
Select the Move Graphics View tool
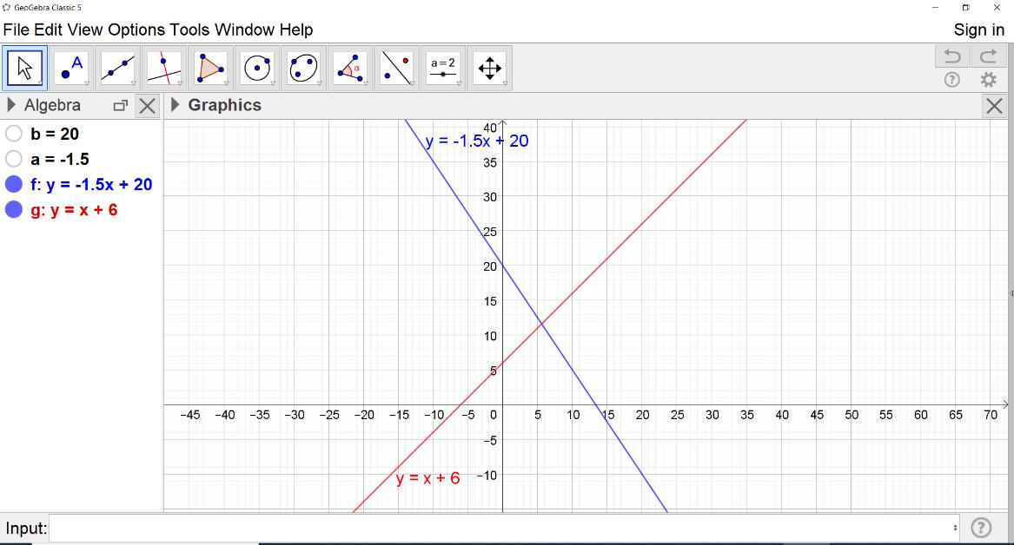pyautogui.click(x=489, y=68)
